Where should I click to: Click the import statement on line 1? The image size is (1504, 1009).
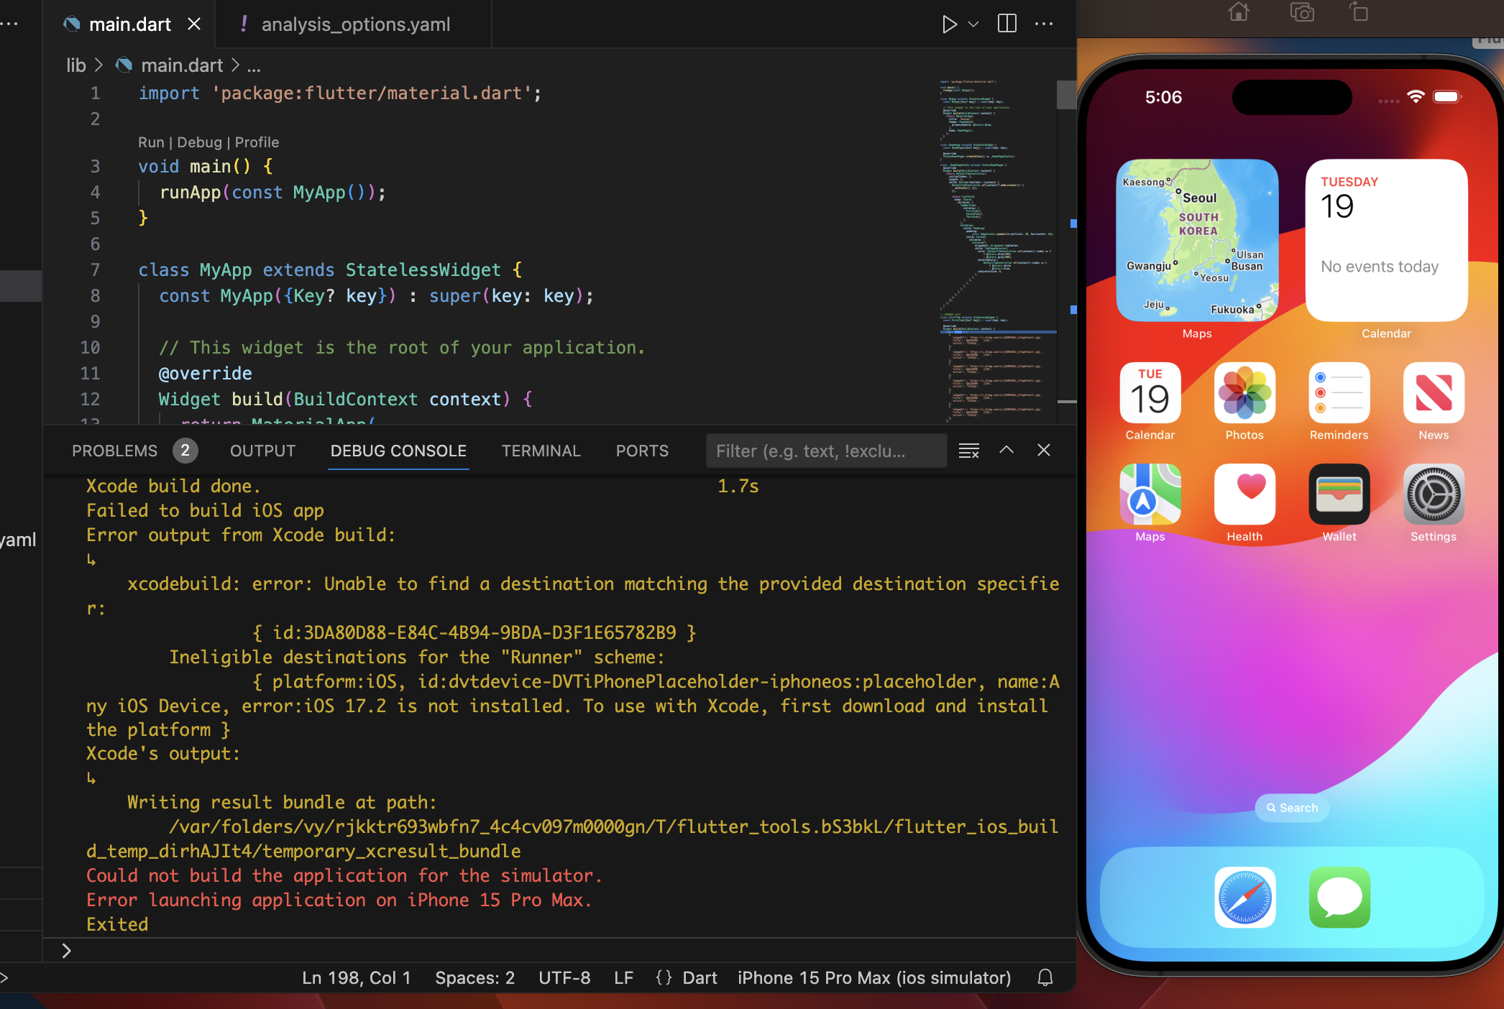click(339, 93)
